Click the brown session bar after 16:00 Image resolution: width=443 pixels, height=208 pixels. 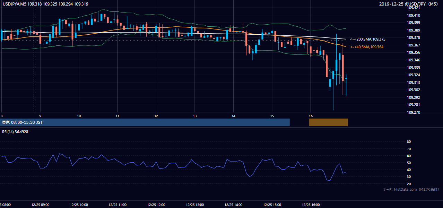pos(328,122)
